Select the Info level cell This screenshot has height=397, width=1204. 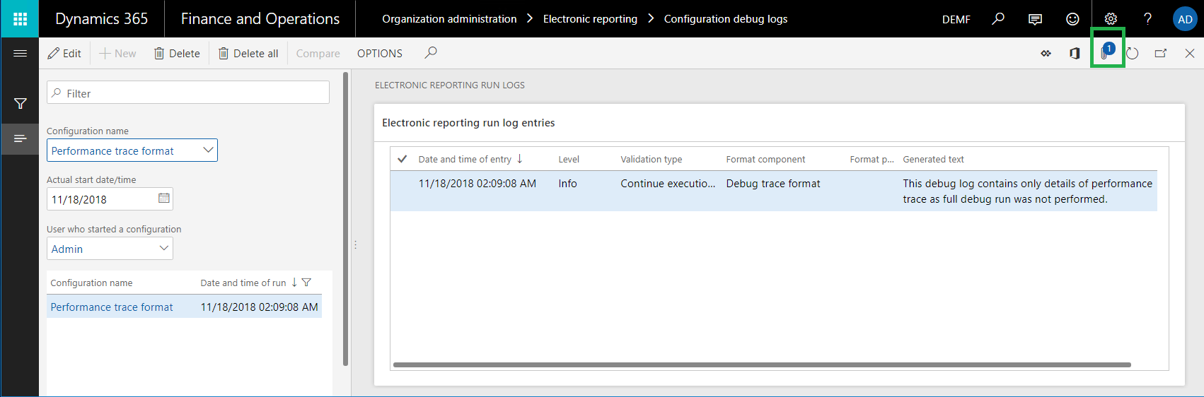pyautogui.click(x=567, y=184)
